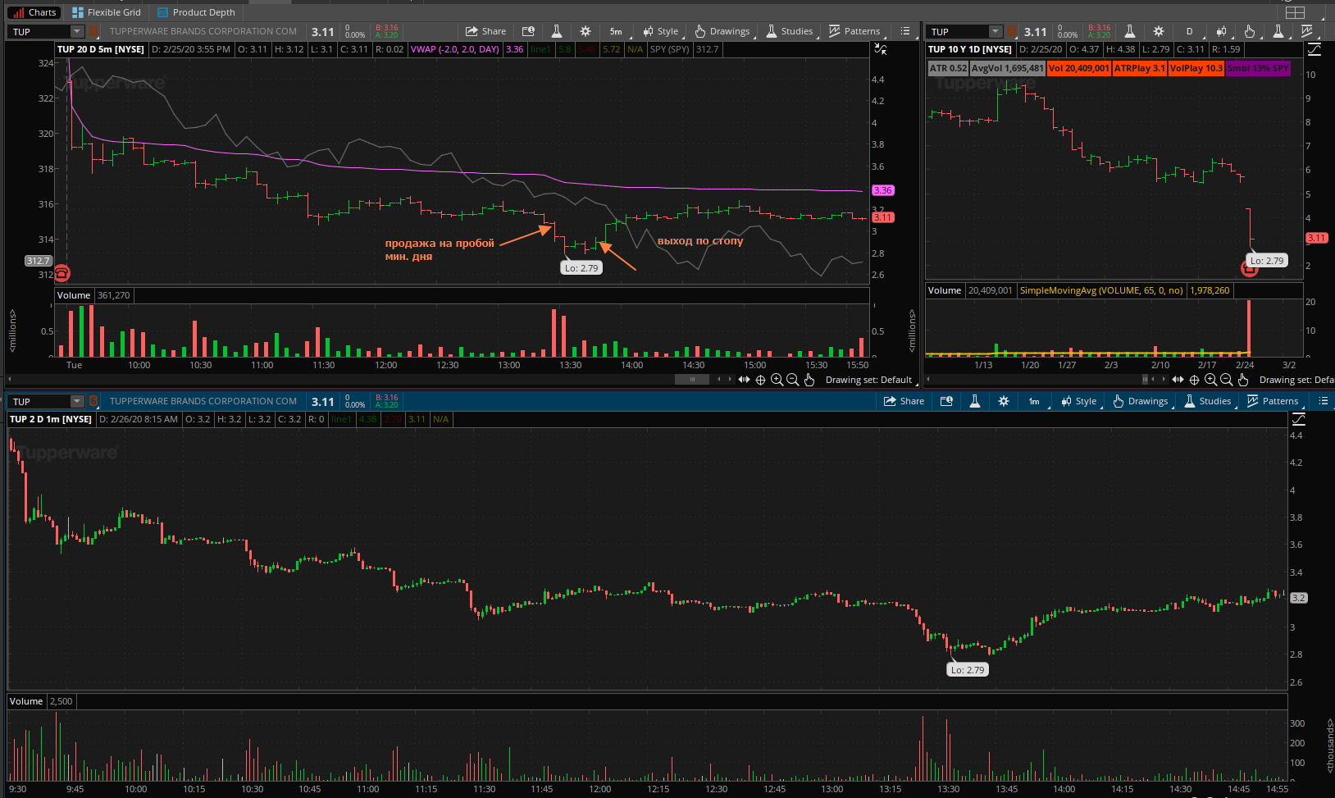Click the first flask icon in daily chart toolbar
1335x798 pixels.
1129,31
